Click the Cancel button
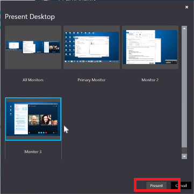Image resolution: width=194 pixels, height=194 pixels. coord(181,185)
